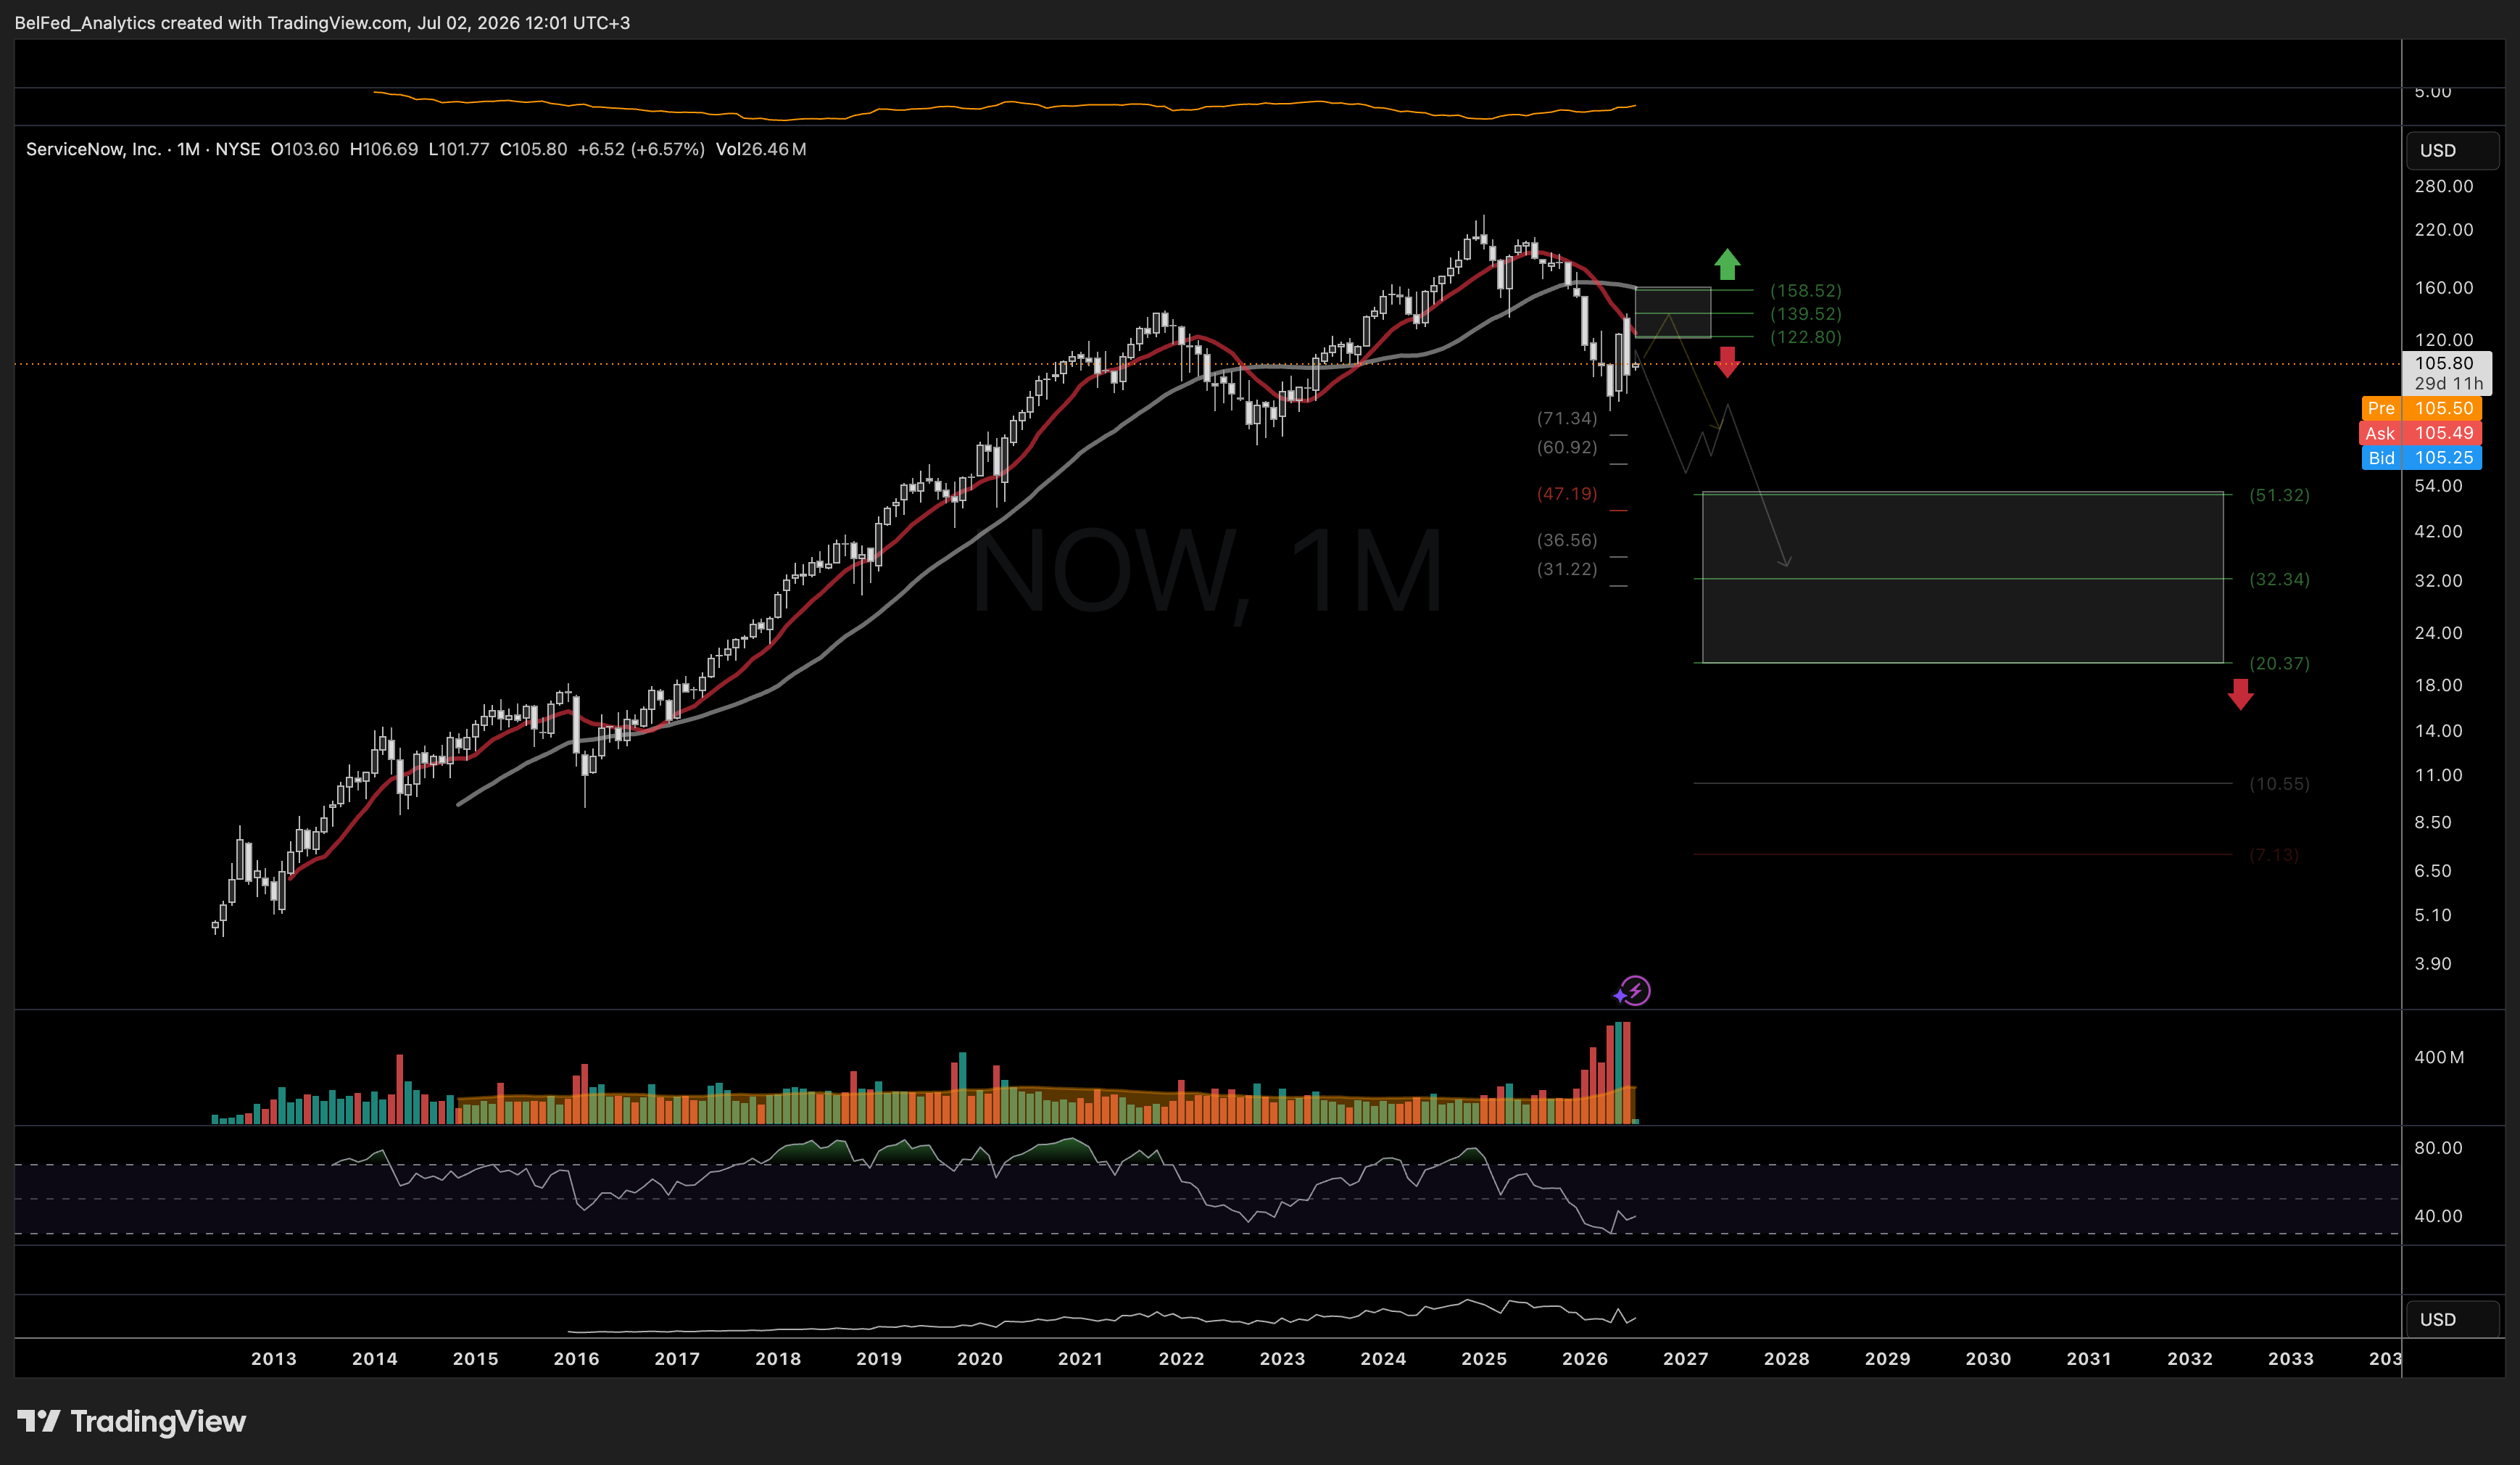Click the (36.56) level label
This screenshot has height=1465, width=2520.
1567,540
